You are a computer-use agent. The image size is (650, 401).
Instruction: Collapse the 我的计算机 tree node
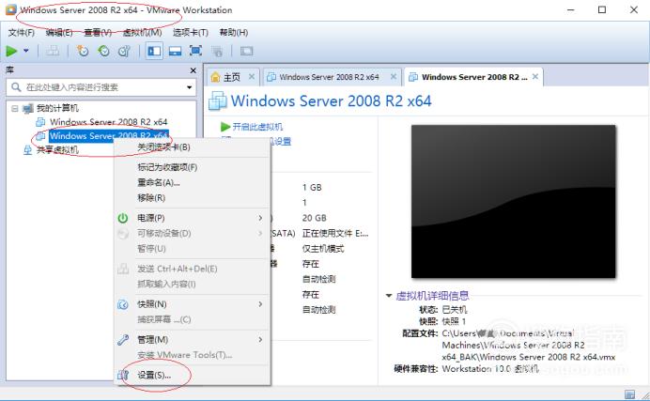click(14, 109)
